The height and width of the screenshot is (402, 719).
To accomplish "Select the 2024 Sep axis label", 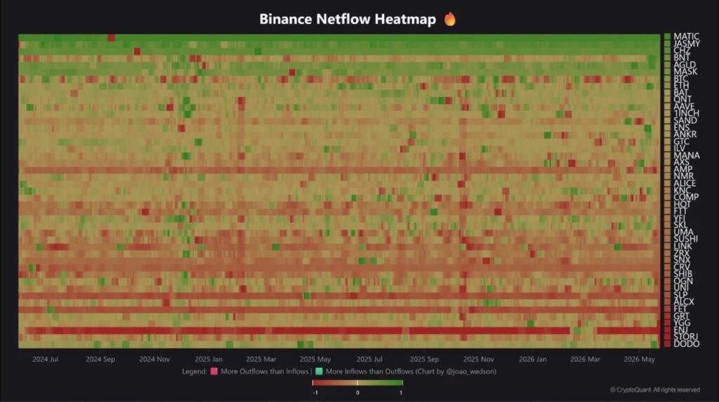I will (100, 359).
